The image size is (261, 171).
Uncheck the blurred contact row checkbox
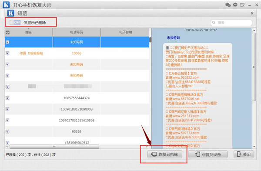click(x=7, y=87)
